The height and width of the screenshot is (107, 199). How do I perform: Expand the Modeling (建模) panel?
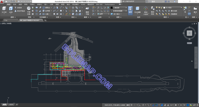[13, 17]
